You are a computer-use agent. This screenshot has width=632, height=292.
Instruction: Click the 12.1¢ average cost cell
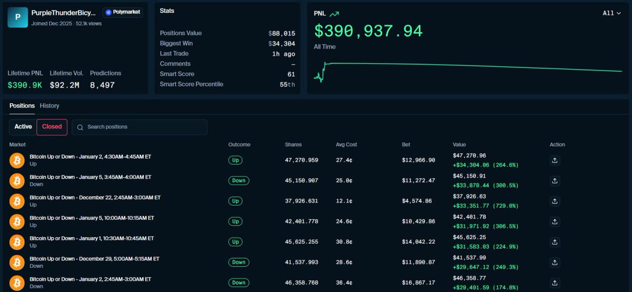344,201
